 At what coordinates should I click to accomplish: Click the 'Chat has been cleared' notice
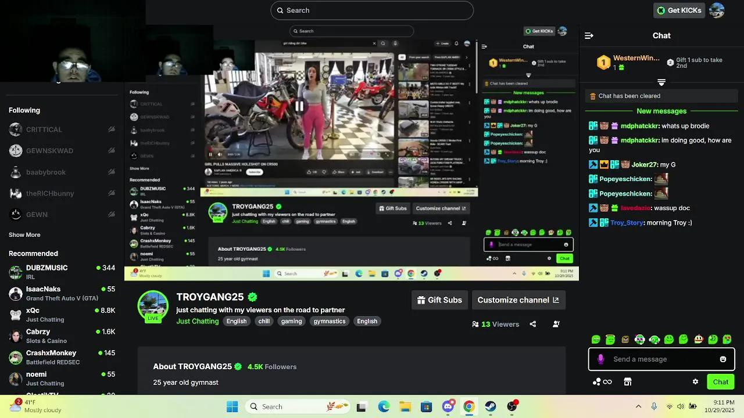[x=661, y=96]
